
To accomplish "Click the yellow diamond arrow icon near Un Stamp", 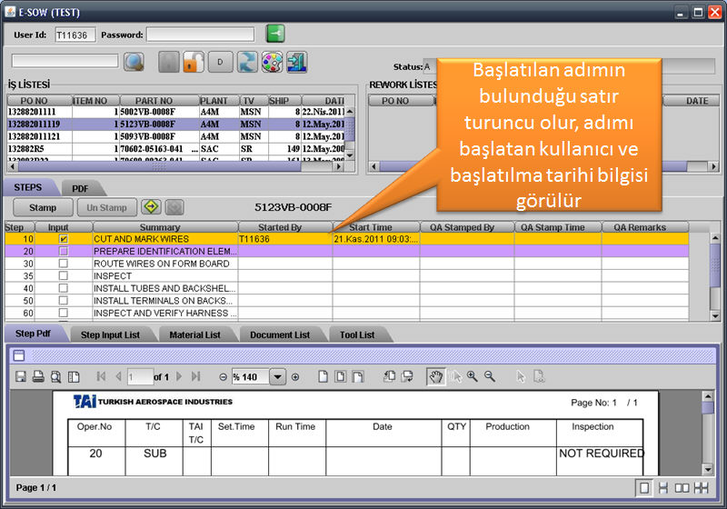I will 151,206.
